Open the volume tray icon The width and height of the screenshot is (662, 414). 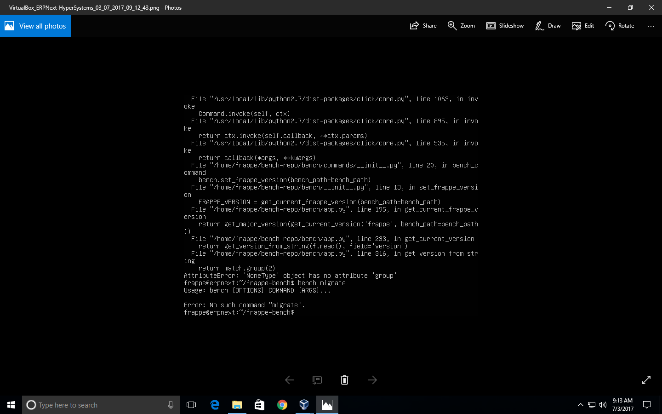(x=603, y=405)
